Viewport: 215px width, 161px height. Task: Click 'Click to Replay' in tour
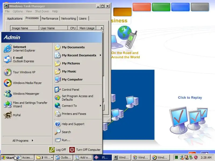click(x=190, y=98)
